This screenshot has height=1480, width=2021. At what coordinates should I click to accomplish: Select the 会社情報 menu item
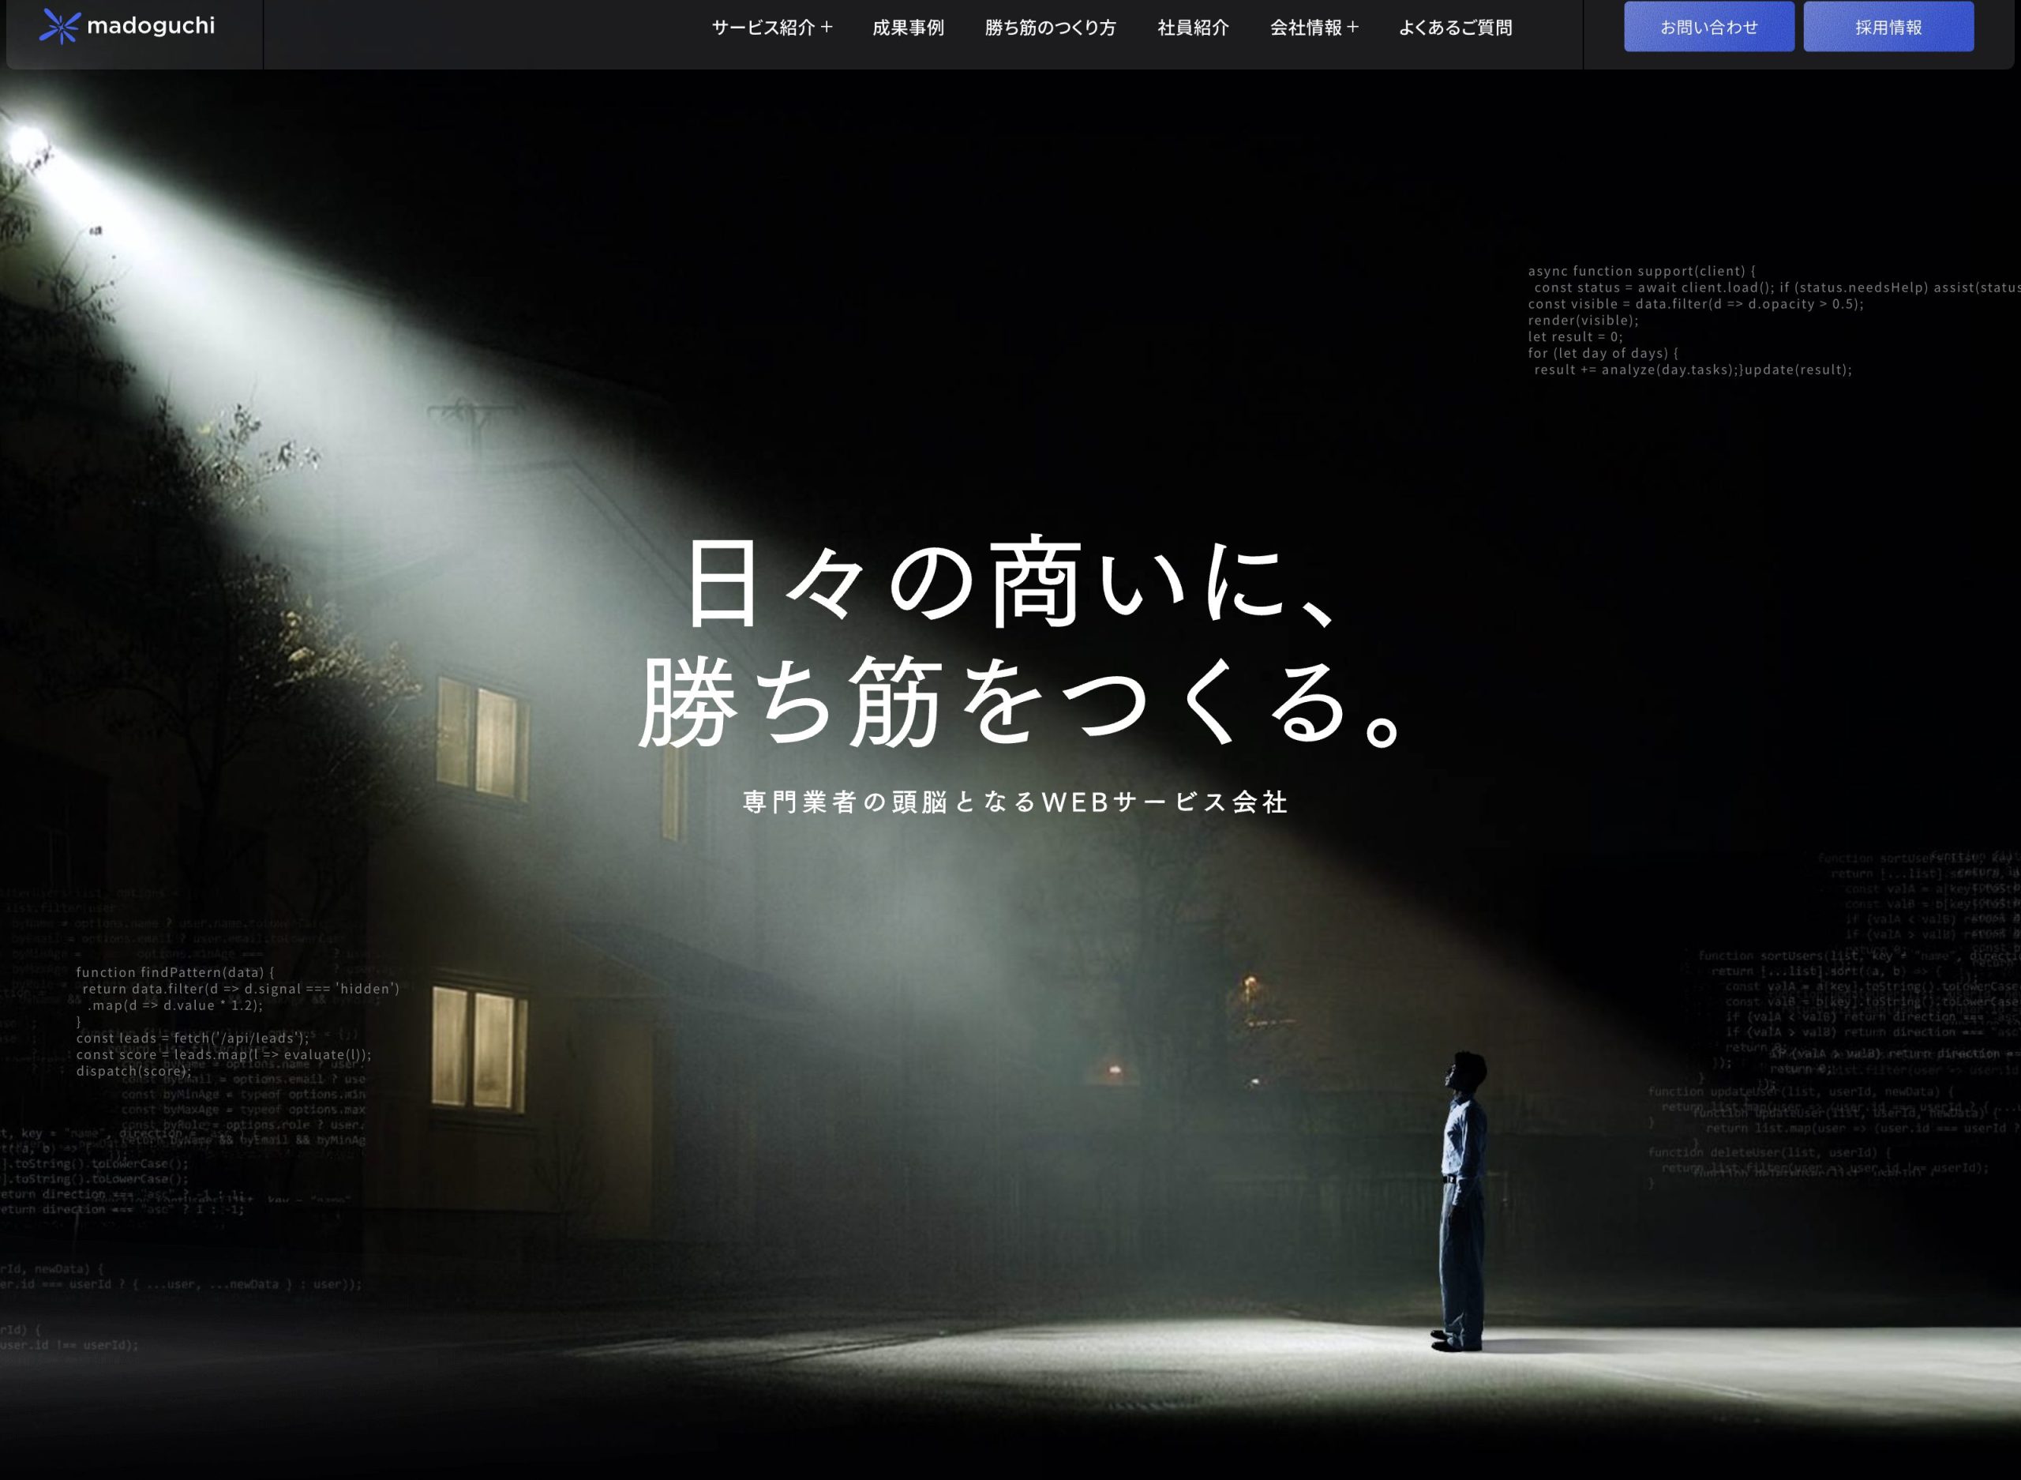[x=1305, y=28]
